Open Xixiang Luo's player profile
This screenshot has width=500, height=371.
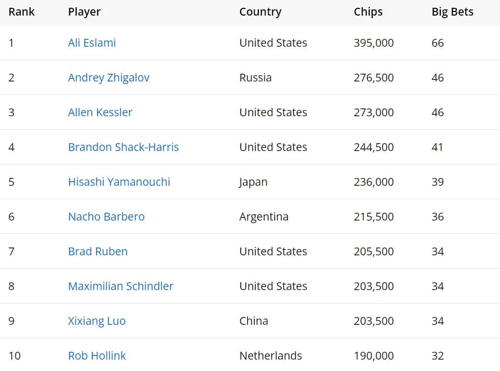point(96,321)
